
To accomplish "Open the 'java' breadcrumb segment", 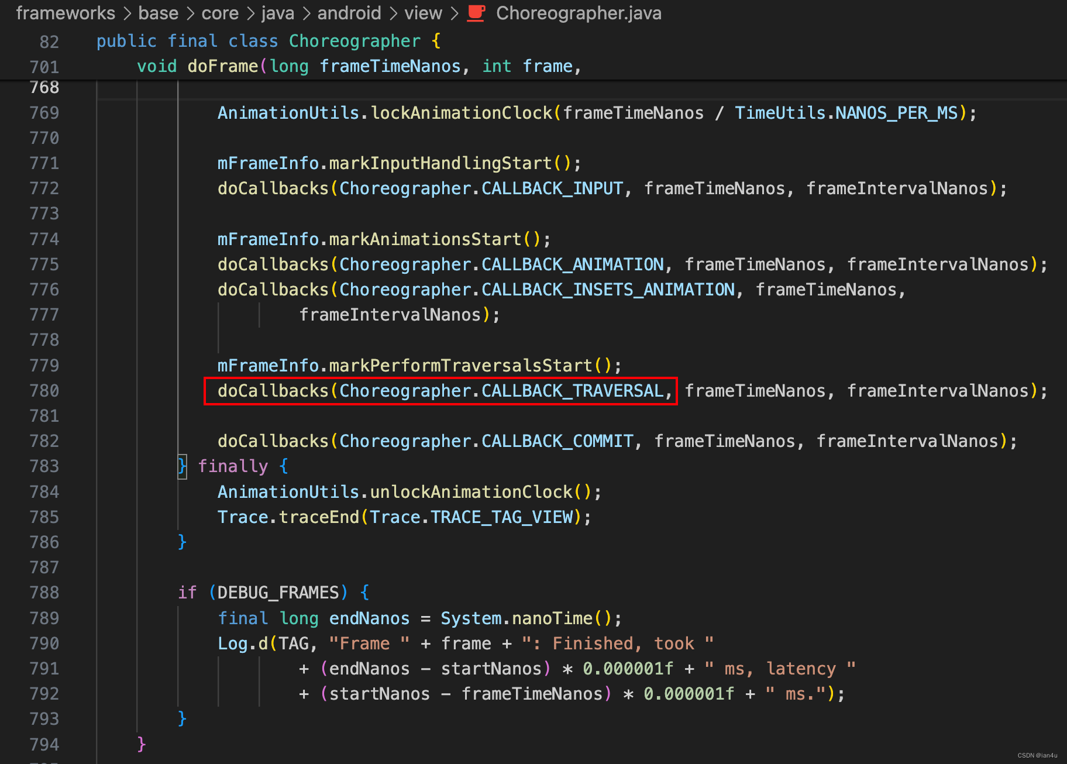I will pos(278,13).
